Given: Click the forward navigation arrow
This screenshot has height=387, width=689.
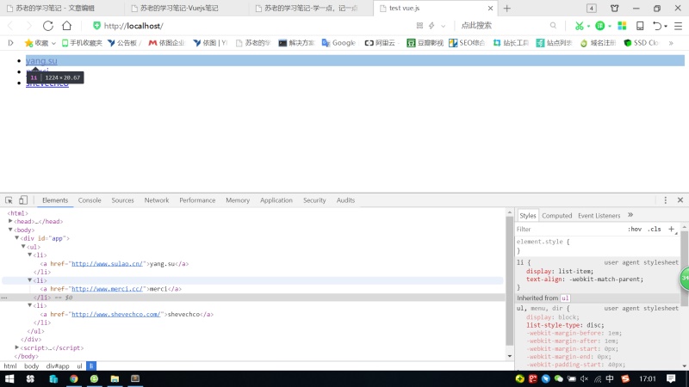Looking at the screenshot, I should 28,26.
